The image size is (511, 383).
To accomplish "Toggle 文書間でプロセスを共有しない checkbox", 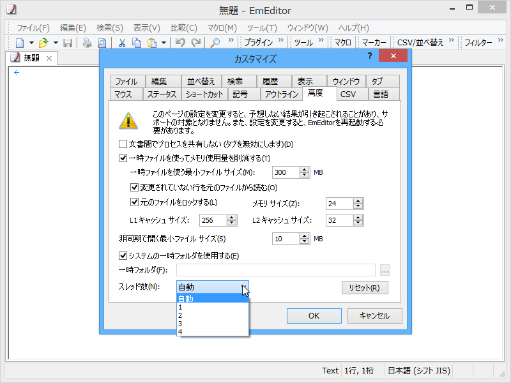I will pyautogui.click(x=123, y=144).
